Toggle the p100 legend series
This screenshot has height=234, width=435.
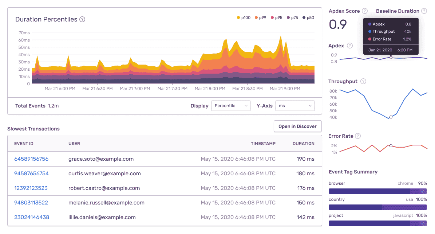click(x=244, y=18)
